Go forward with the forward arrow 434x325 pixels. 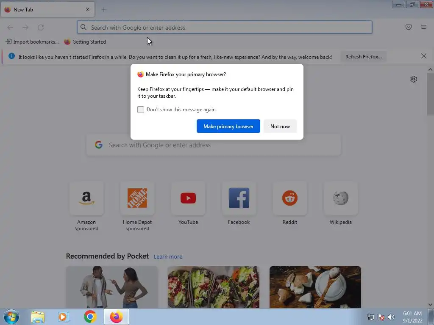click(25, 28)
